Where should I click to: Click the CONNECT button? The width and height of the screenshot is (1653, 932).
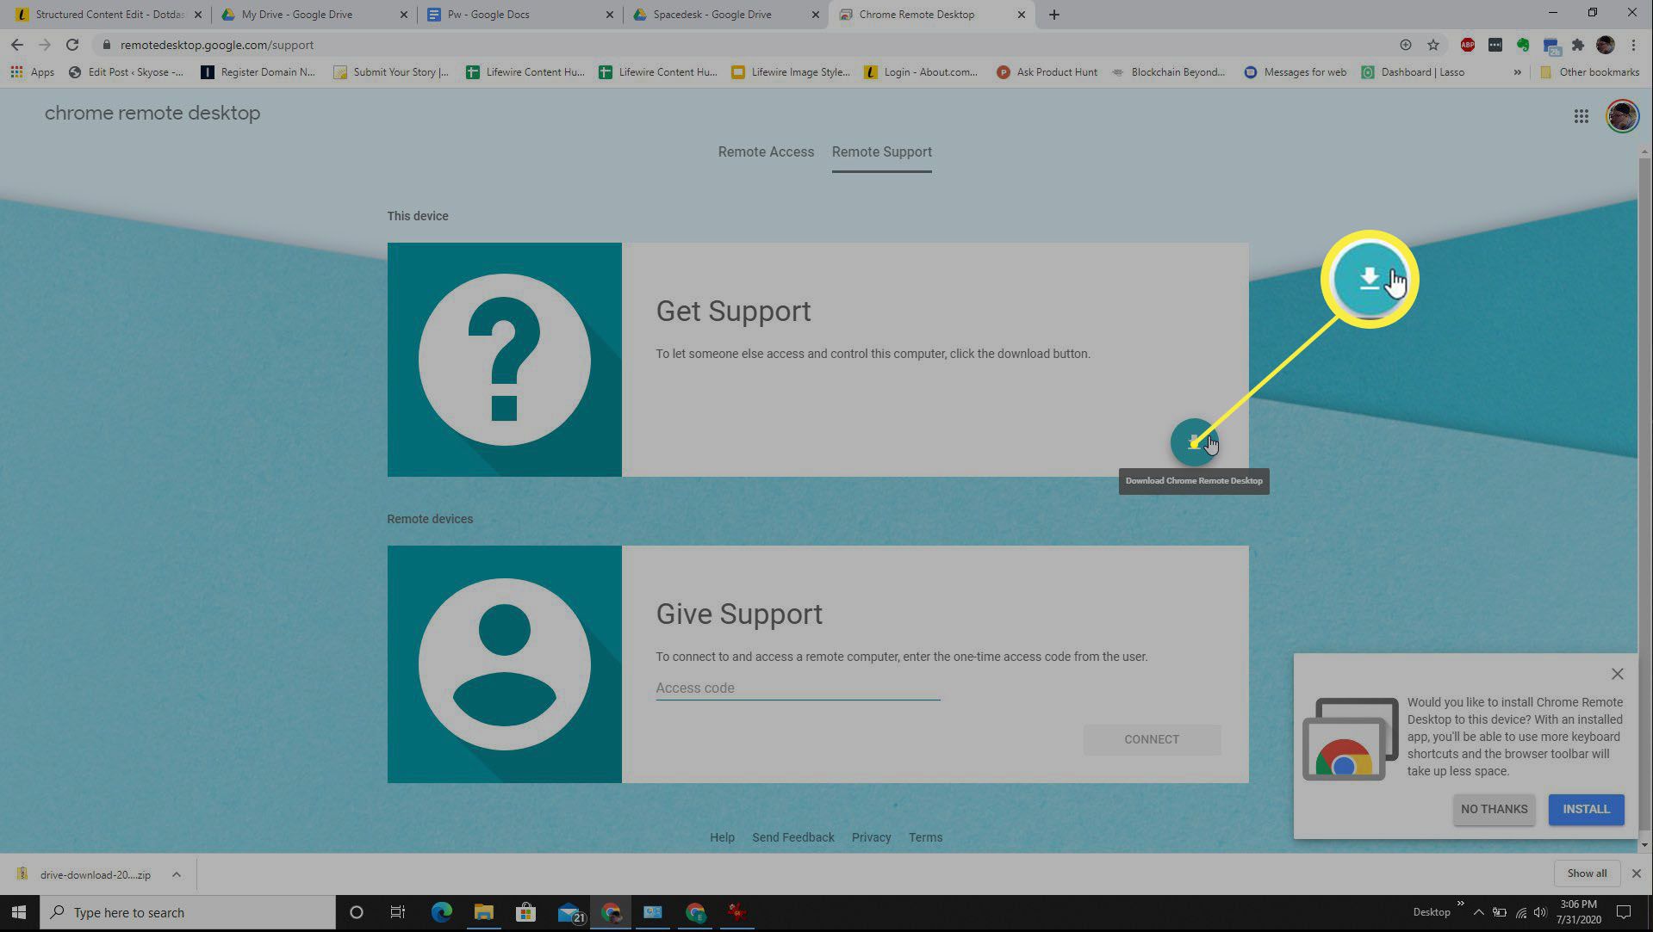click(1152, 739)
